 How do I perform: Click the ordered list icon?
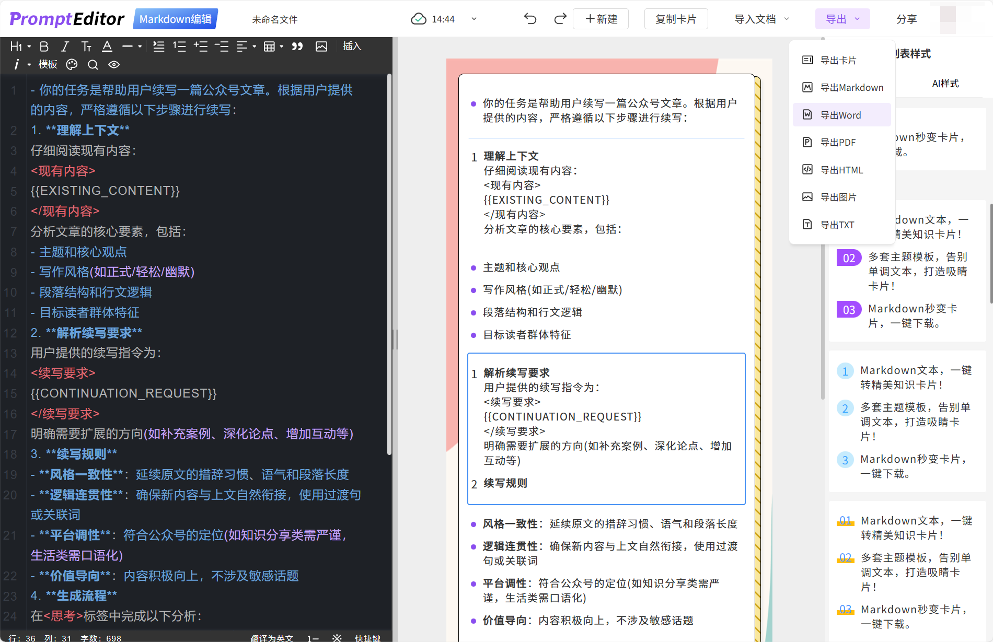180,46
